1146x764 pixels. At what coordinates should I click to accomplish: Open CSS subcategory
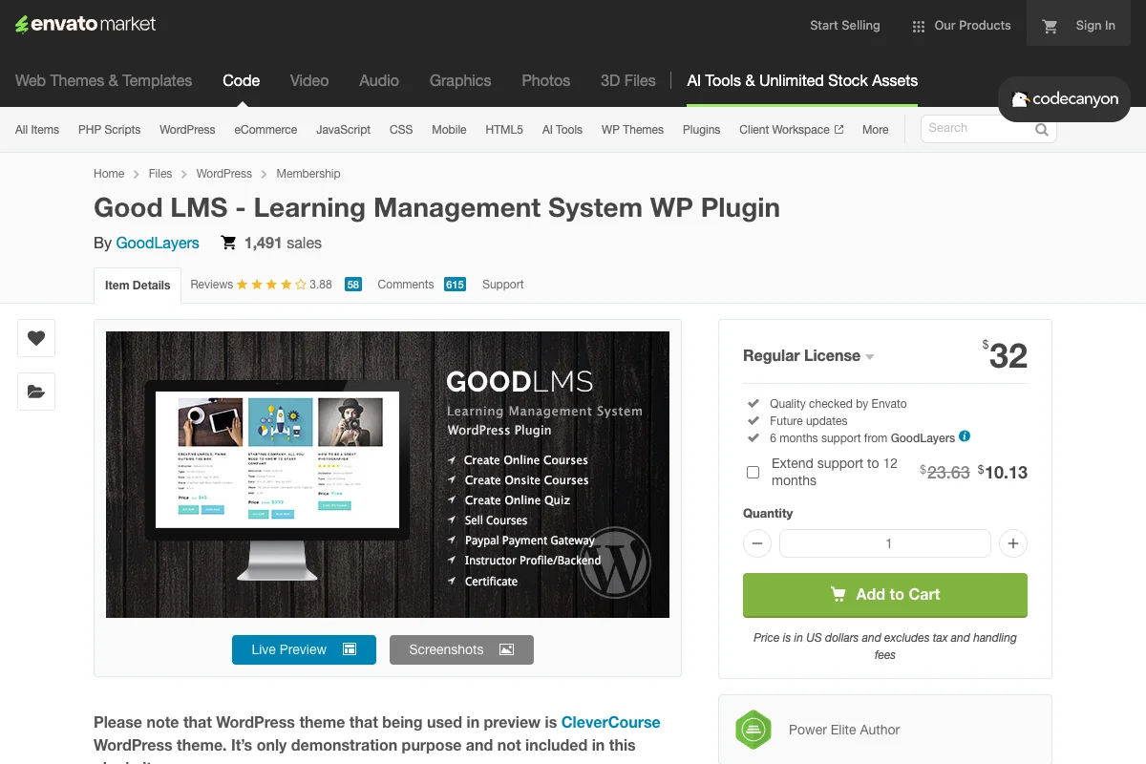click(x=401, y=130)
